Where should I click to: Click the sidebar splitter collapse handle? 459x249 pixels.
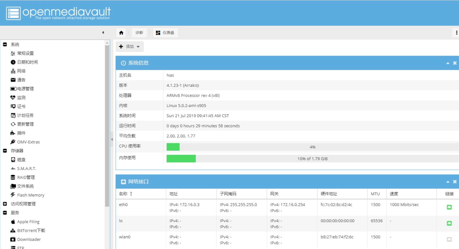(x=112, y=139)
